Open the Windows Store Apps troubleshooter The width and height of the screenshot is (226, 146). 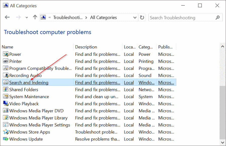tap(30, 132)
